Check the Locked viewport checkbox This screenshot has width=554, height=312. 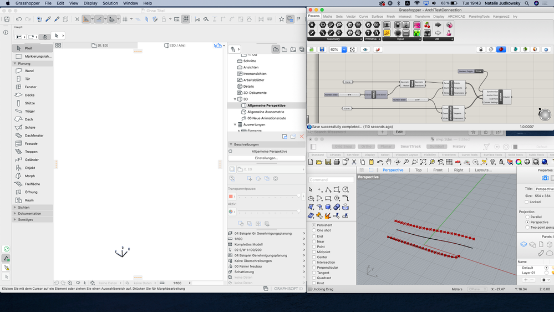point(527,202)
